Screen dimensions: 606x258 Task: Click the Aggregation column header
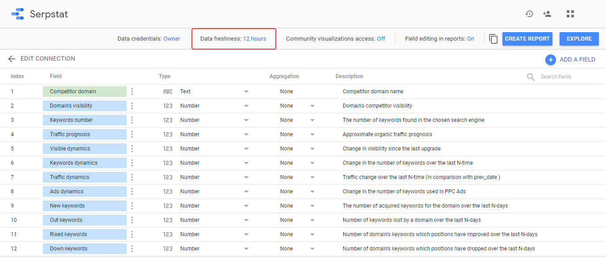tap(284, 76)
